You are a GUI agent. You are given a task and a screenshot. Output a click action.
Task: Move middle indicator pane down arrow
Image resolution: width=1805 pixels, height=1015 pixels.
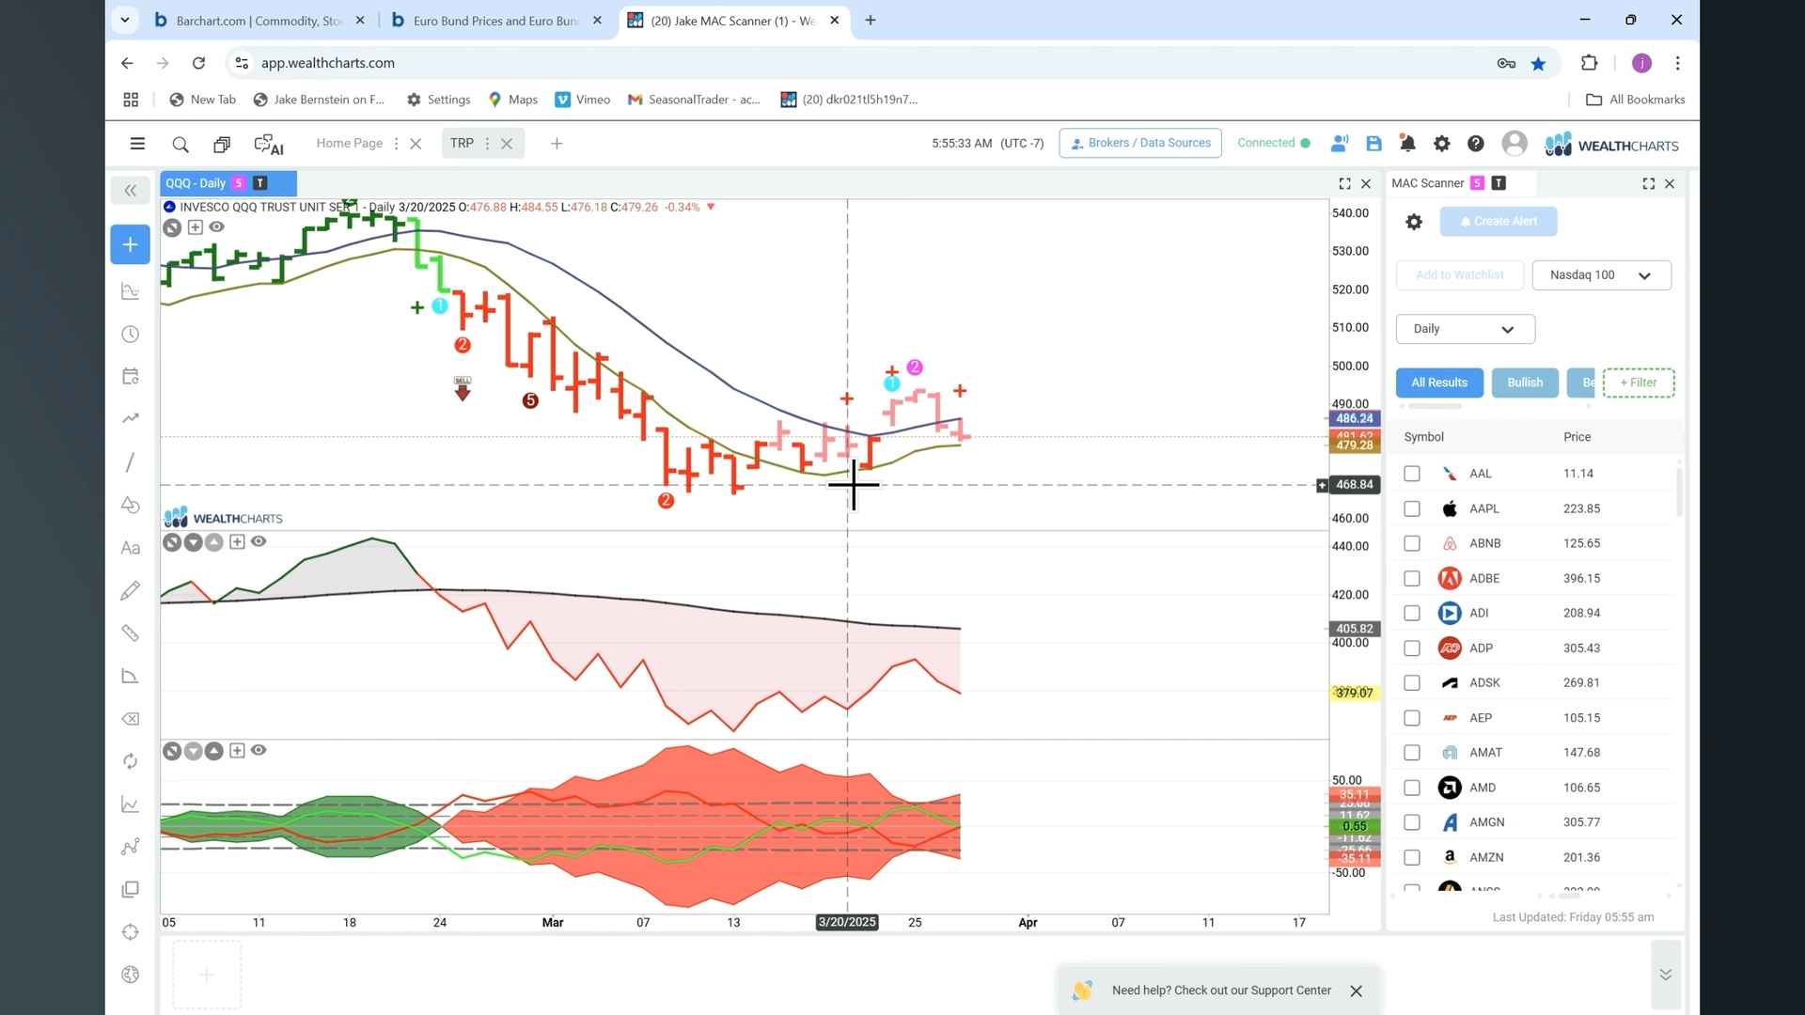tap(193, 542)
